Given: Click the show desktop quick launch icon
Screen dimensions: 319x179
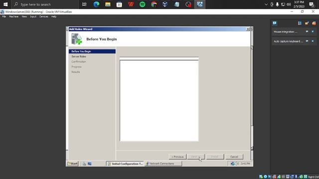Looking at the screenshot, I should point(90,164).
